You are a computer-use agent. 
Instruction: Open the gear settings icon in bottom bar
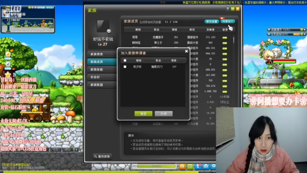[214, 166]
